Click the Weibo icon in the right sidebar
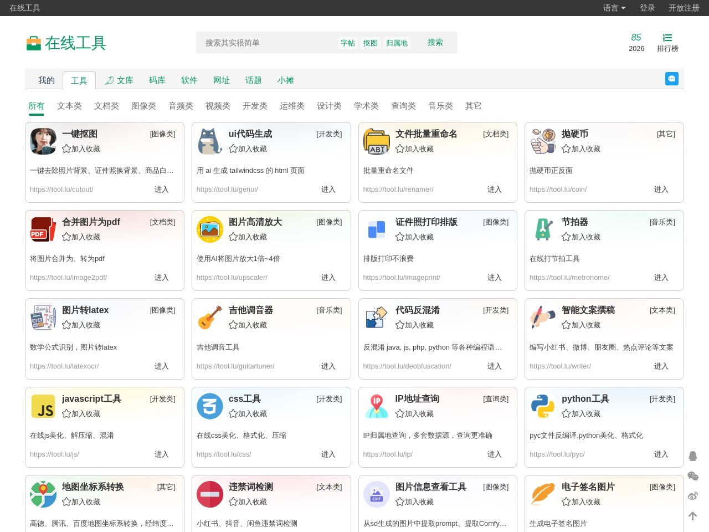Image resolution: width=709 pixels, height=532 pixels. tap(692, 496)
